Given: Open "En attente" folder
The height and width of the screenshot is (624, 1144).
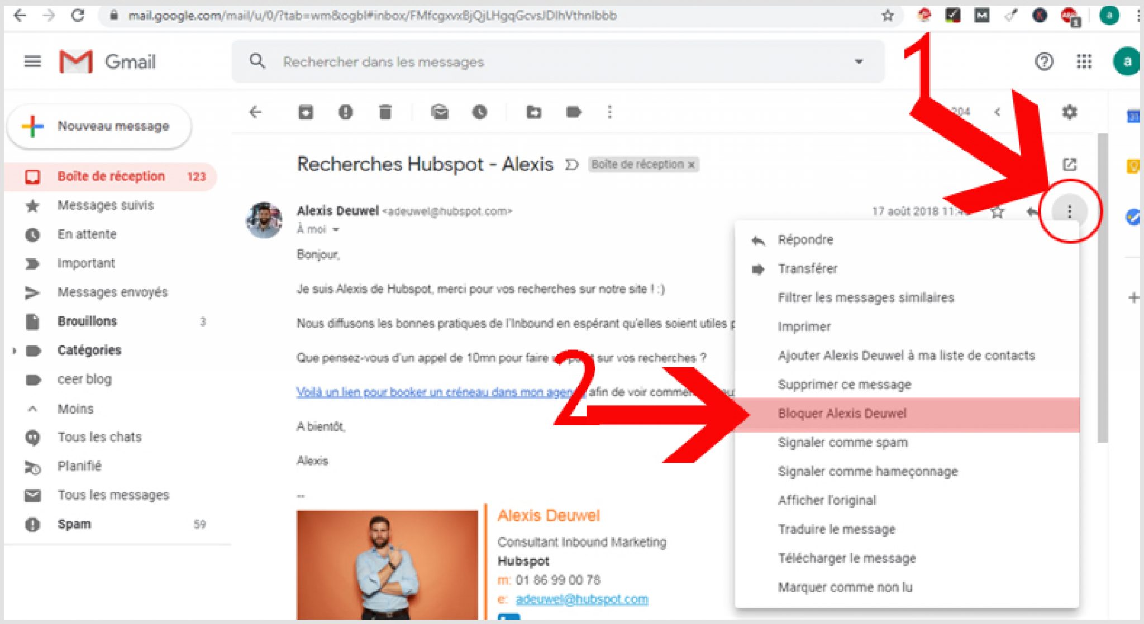Looking at the screenshot, I should 111,234.
